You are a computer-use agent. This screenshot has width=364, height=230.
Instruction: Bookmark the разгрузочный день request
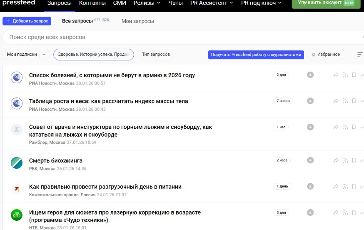pos(354,186)
